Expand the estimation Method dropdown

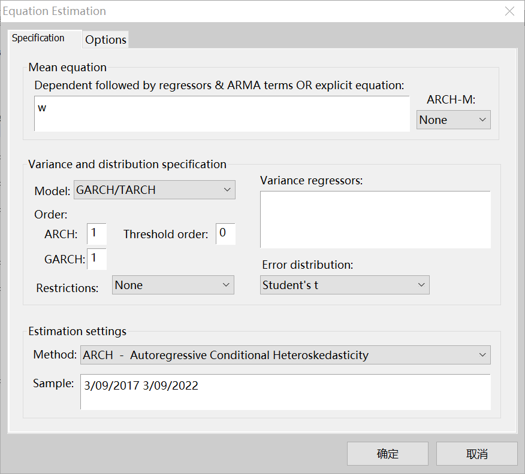click(285, 355)
